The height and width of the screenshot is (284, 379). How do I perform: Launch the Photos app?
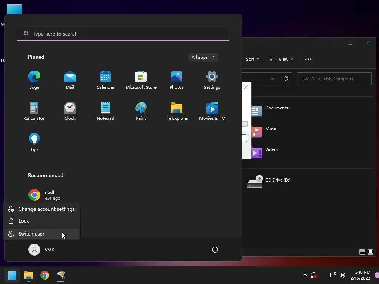click(177, 80)
